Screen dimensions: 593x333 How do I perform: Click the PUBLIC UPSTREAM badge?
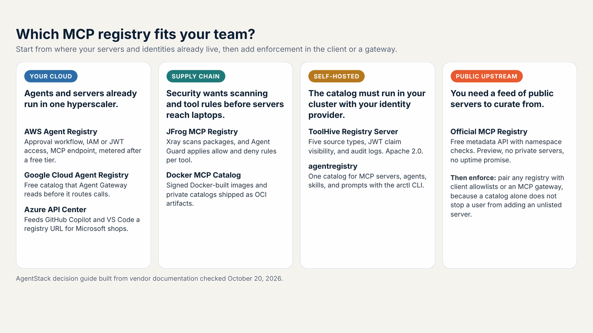click(486, 76)
